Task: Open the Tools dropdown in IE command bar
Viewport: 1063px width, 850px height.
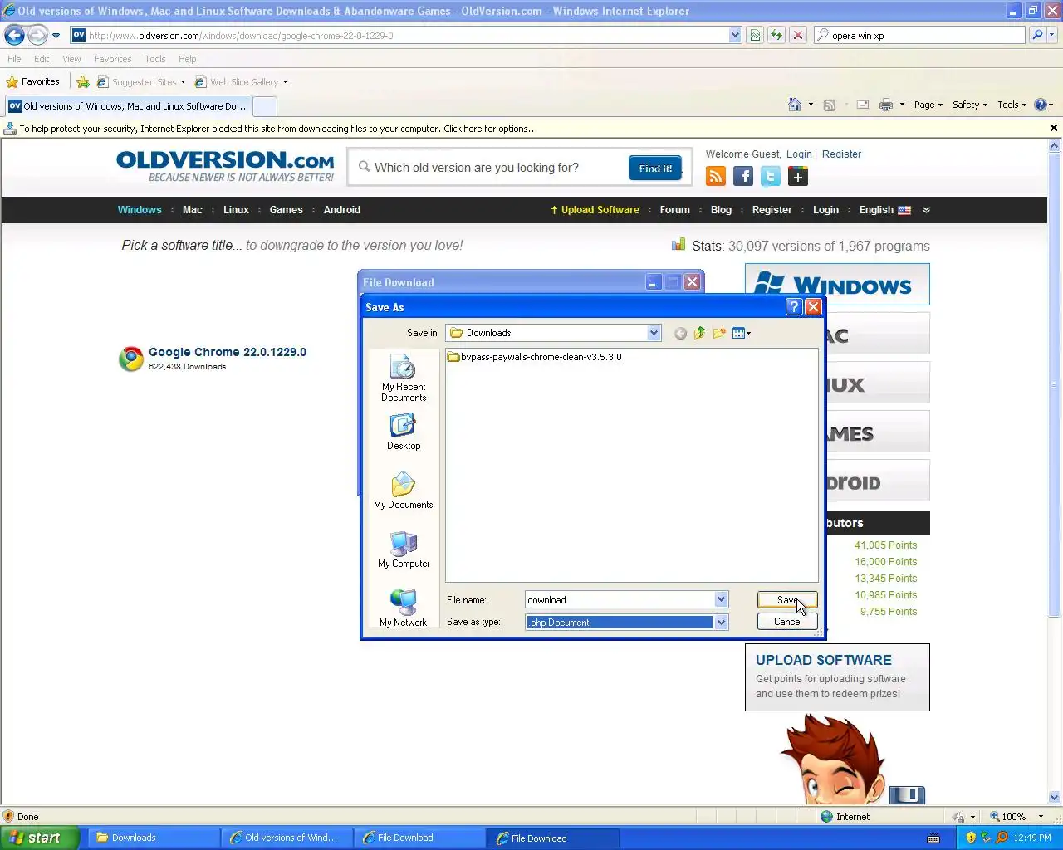Action: 1012,105
